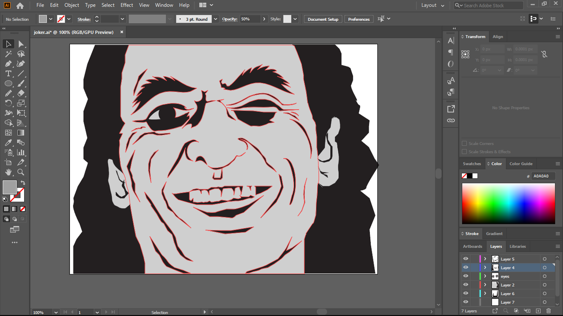Image resolution: width=563 pixels, height=316 pixels.
Task: Select the Eyedropper tool
Action: [x=8, y=143]
